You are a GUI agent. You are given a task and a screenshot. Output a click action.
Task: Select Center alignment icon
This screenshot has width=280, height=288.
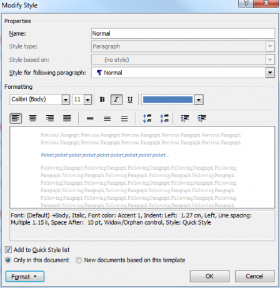[x=32, y=118]
